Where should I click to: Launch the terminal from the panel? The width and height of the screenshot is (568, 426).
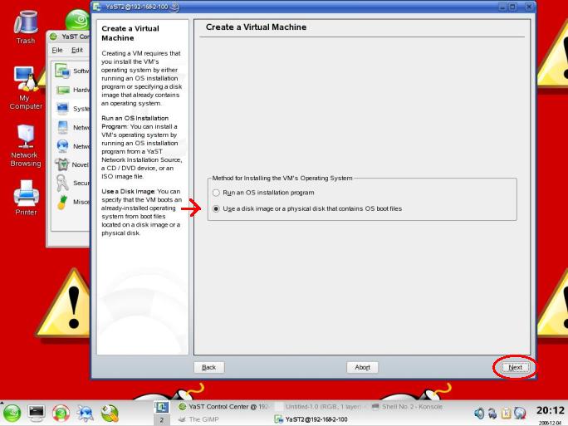(x=37, y=414)
